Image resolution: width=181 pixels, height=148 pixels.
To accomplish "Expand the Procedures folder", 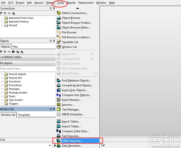I will click(2, 85).
